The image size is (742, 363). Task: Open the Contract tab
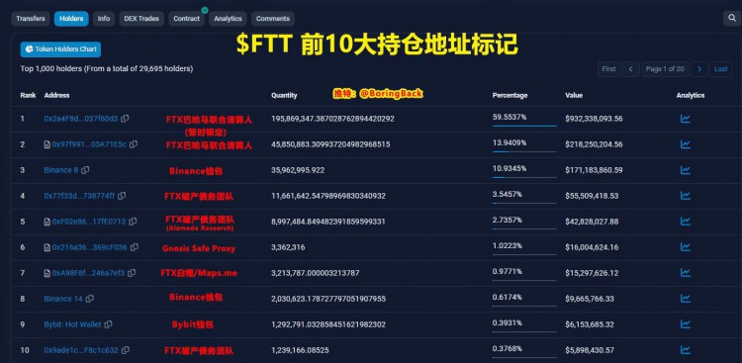point(186,19)
